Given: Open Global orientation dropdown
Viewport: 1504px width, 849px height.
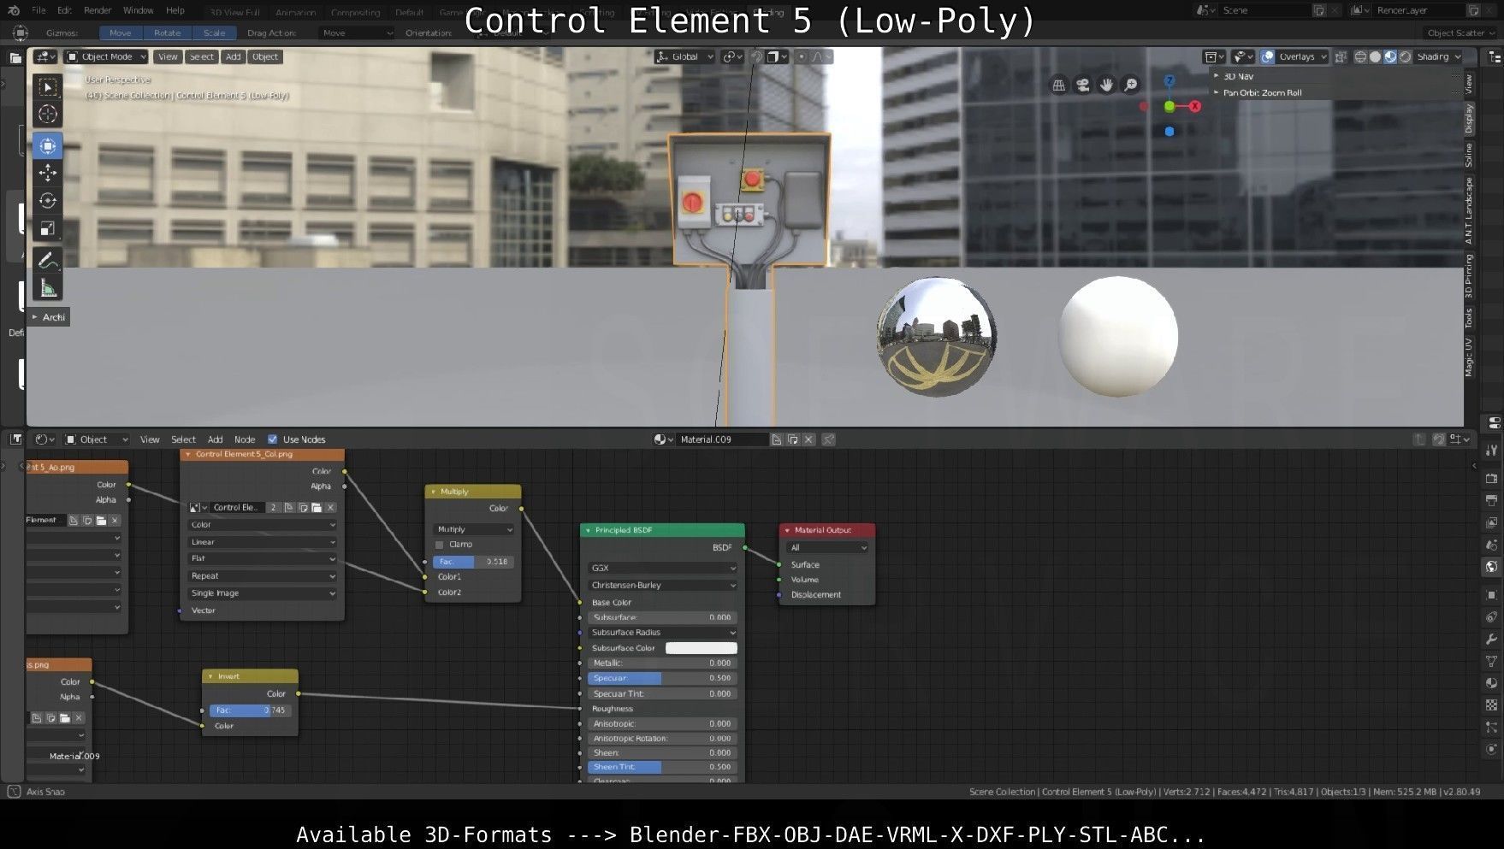Looking at the screenshot, I should 684,57.
